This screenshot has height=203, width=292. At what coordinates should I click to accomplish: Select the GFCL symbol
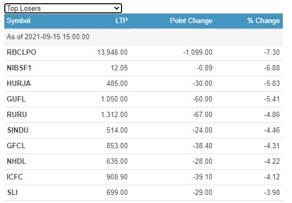coord(16,146)
